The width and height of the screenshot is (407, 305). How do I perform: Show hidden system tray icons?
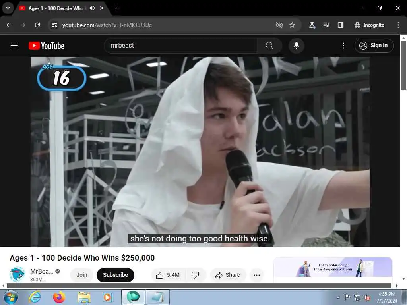click(x=338, y=298)
